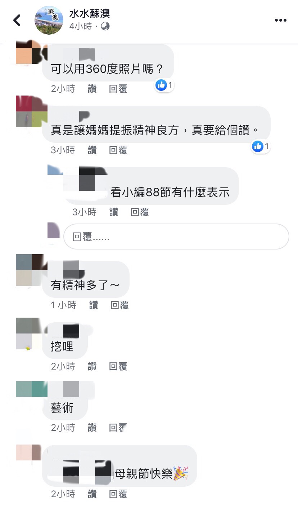
Task: Like the 真是讓媽媽提振精神良方 comment
Action: [x=92, y=150]
